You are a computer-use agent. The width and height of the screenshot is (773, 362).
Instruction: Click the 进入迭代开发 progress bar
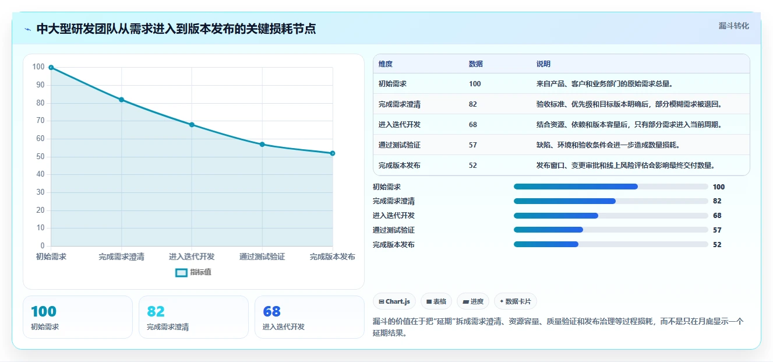click(611, 216)
